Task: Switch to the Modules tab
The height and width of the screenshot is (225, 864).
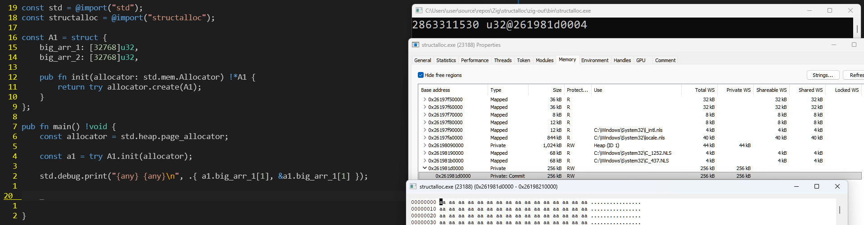Action: (544, 60)
